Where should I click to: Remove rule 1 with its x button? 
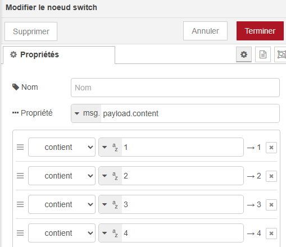[271, 148]
